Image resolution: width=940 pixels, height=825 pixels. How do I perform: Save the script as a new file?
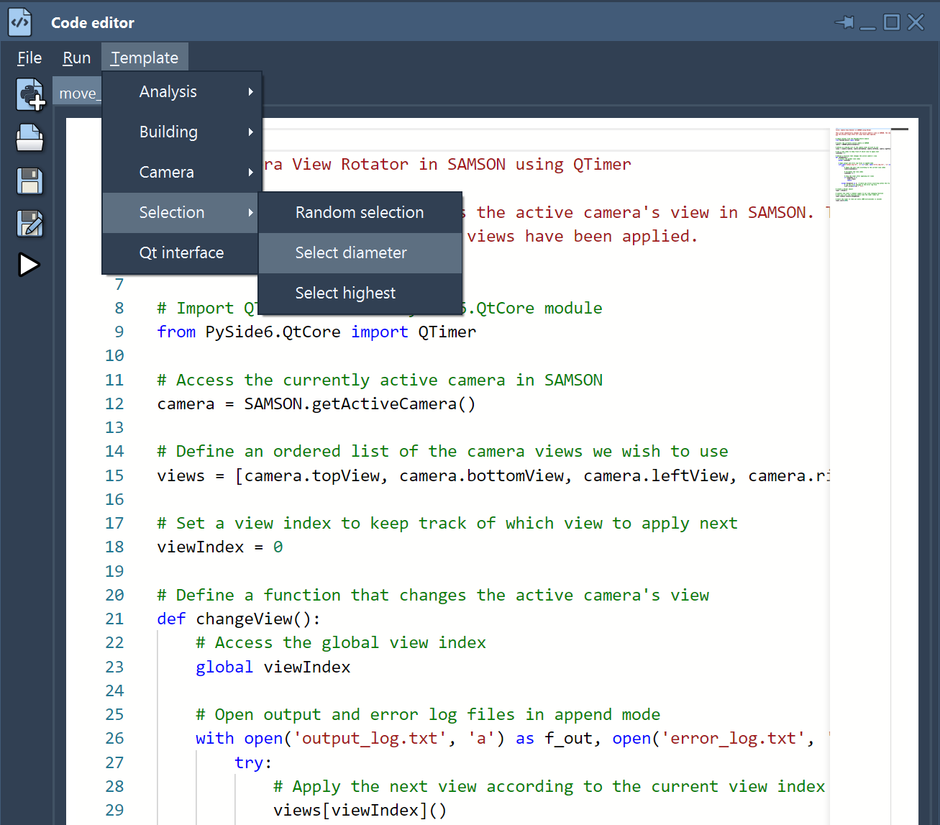coord(29,224)
